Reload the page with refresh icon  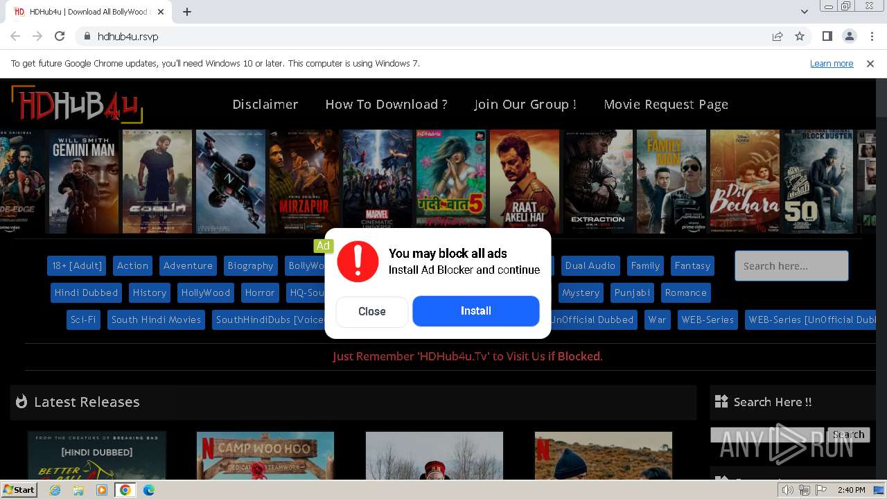tap(60, 36)
